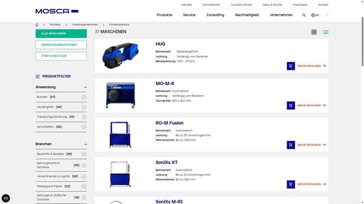Switch to list view layout
The width and height of the screenshot is (364, 204).
pos(325,32)
